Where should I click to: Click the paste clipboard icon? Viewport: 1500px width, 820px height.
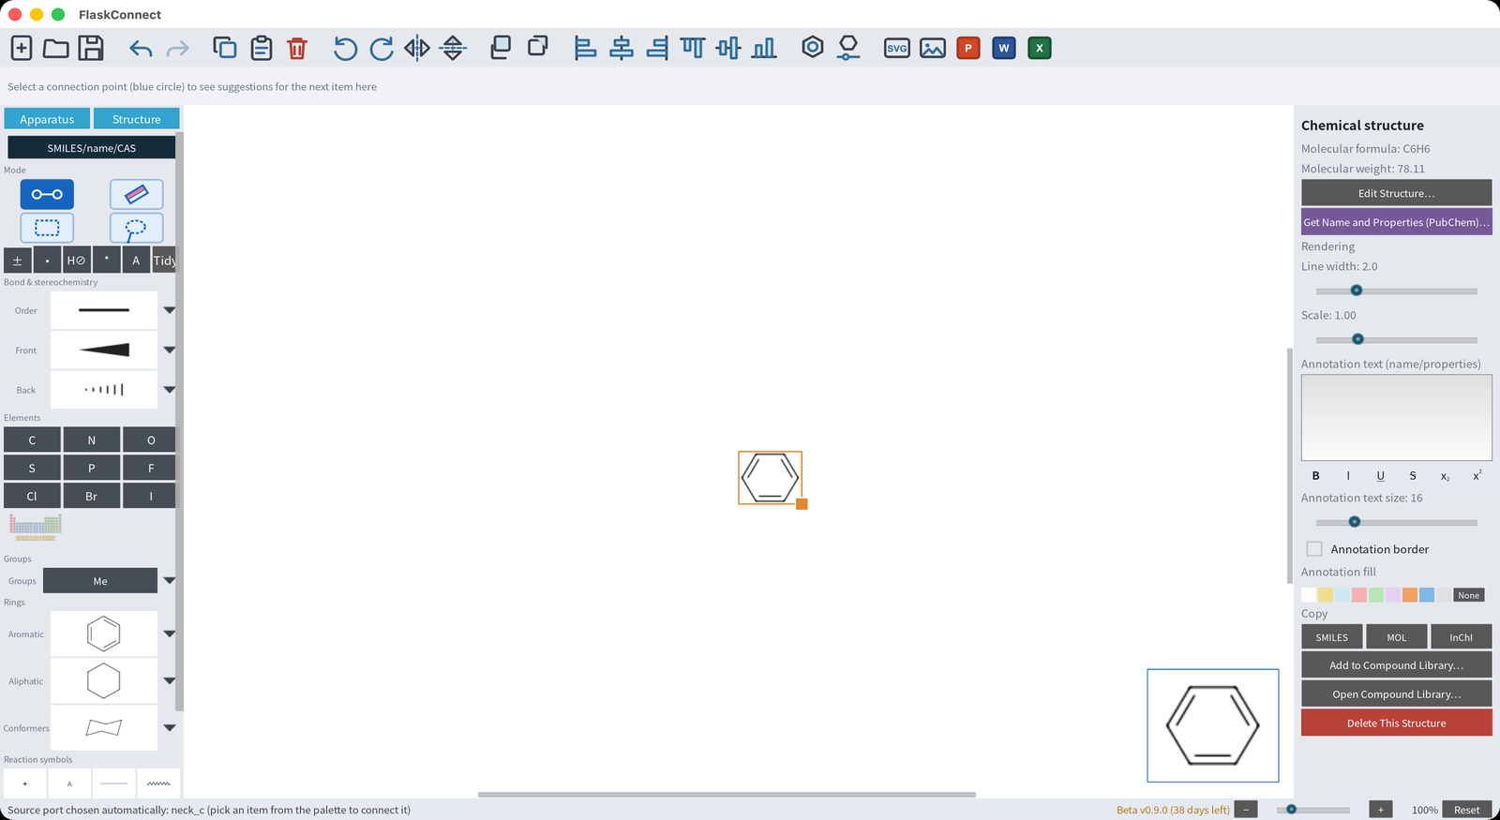(x=262, y=48)
